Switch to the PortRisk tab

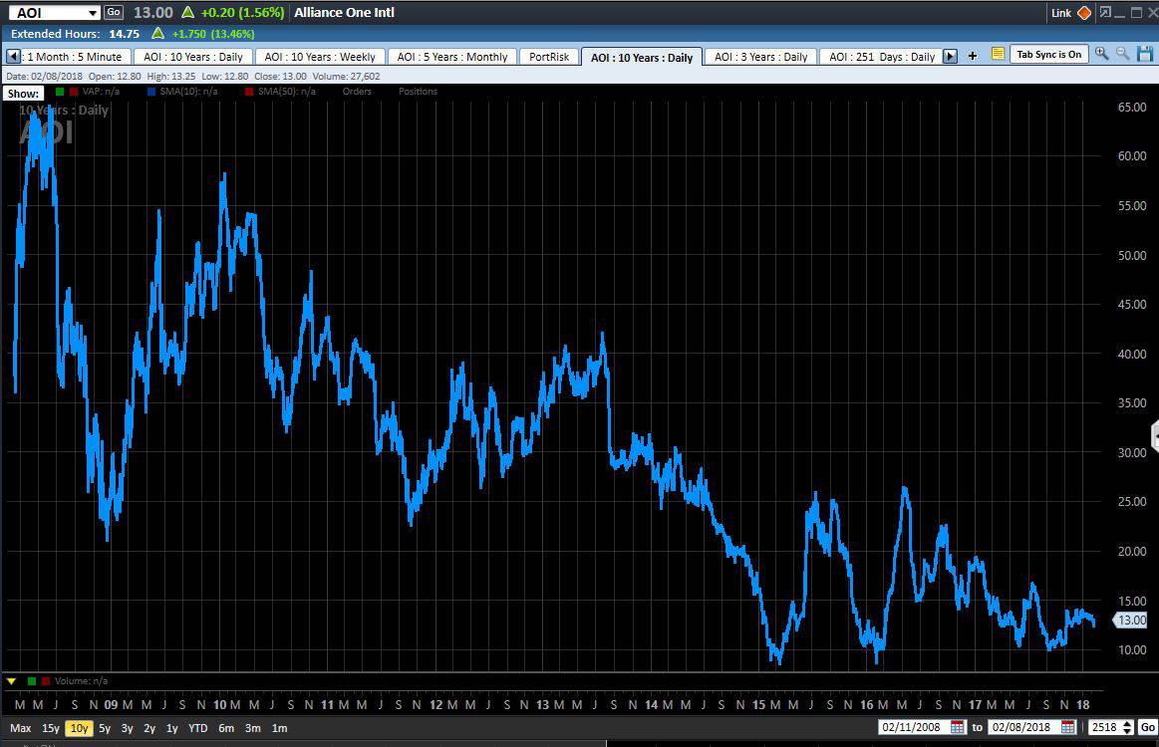click(x=549, y=57)
